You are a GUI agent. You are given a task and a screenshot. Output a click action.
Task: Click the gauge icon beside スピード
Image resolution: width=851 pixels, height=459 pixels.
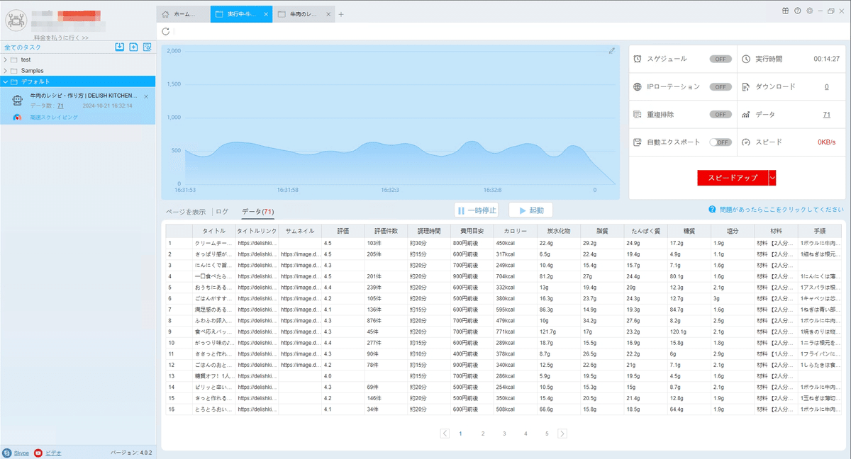pos(746,142)
